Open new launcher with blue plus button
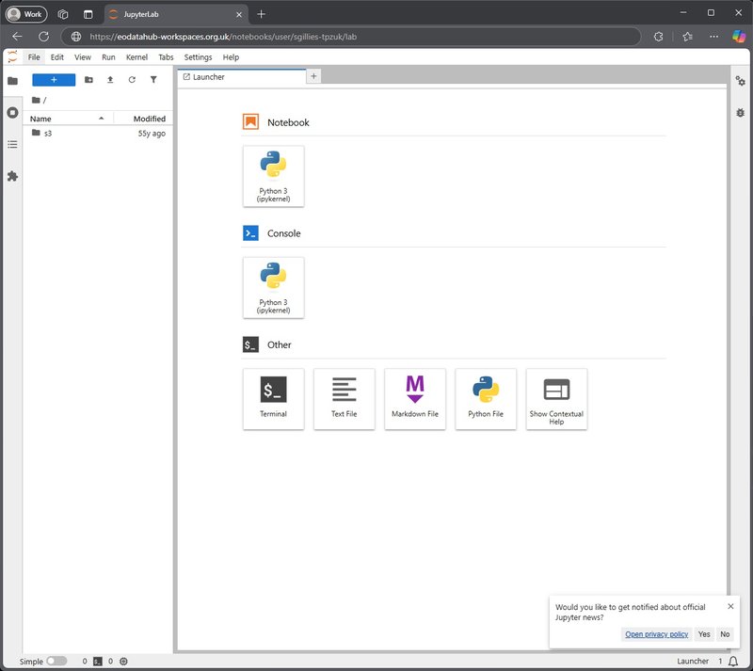The height and width of the screenshot is (671, 753). pos(54,80)
